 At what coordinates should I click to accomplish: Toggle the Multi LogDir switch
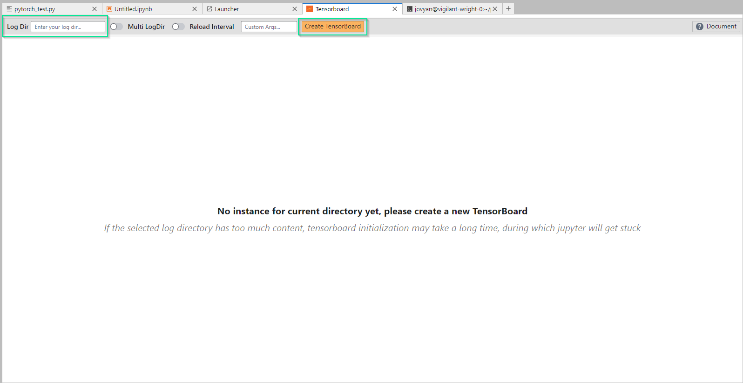116,27
